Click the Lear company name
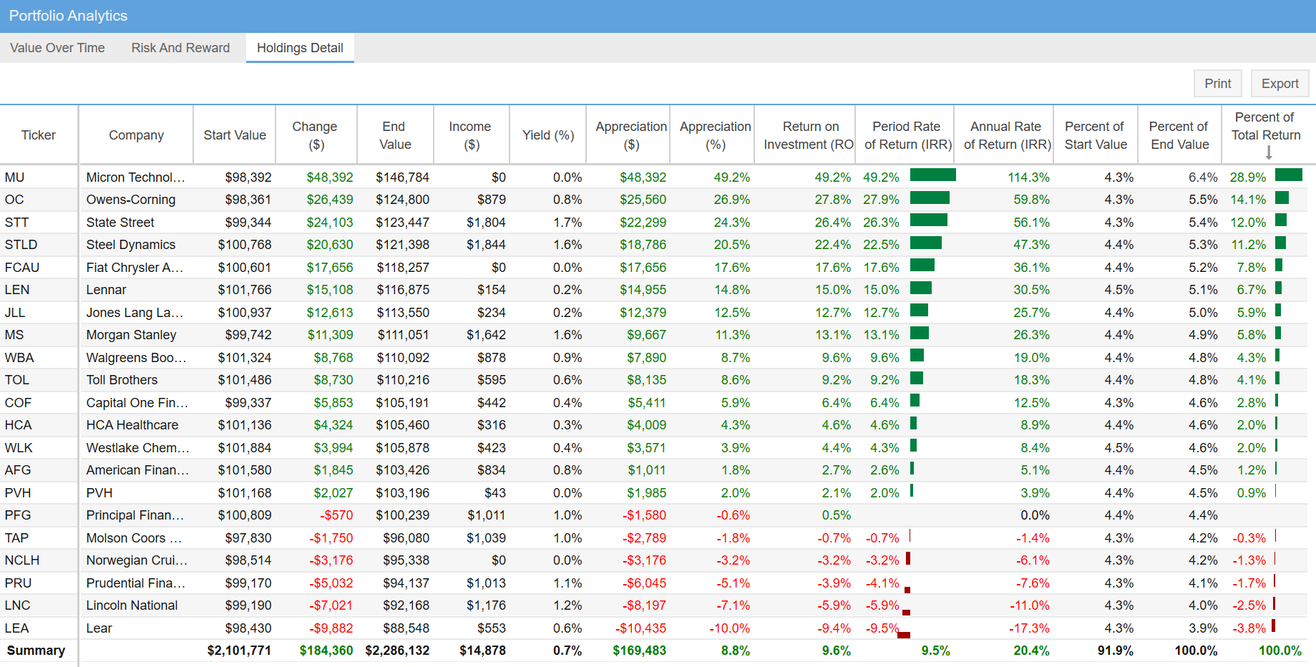Viewport: 1316px width, 667px height. pos(99,628)
